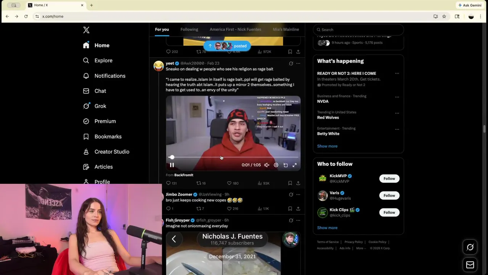Seek on the video progress bar
488x275 pixels.
233,157
